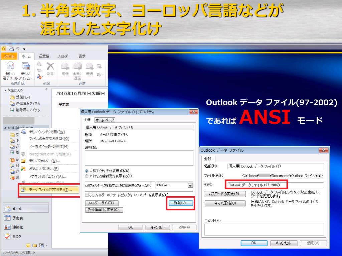Click Cancel (キャンセル) in properties dialog
This screenshot has width=342, height=256.
coord(157,227)
